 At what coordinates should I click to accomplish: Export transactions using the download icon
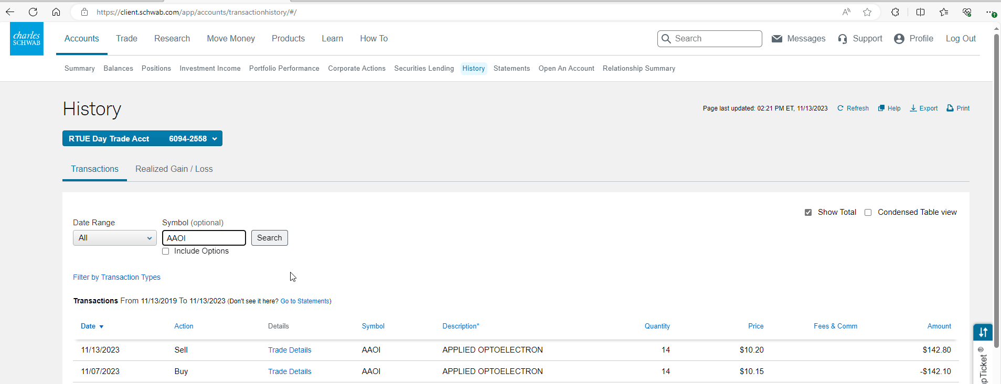[913, 108]
